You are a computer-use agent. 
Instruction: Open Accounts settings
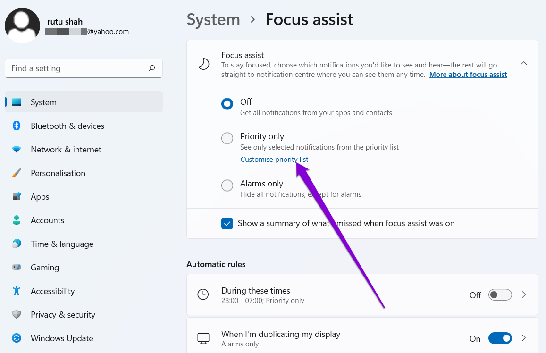pyautogui.click(x=84, y=220)
